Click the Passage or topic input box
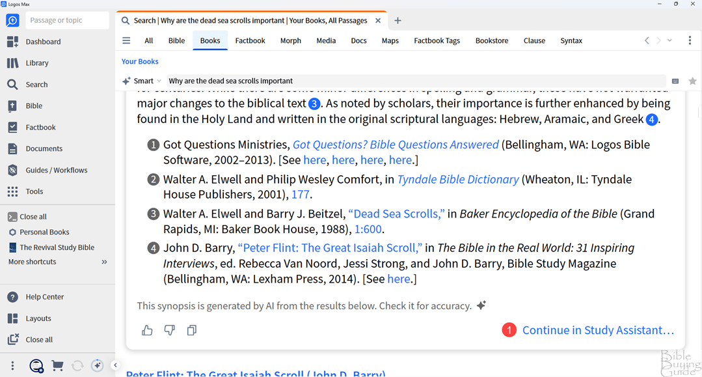 point(67,20)
